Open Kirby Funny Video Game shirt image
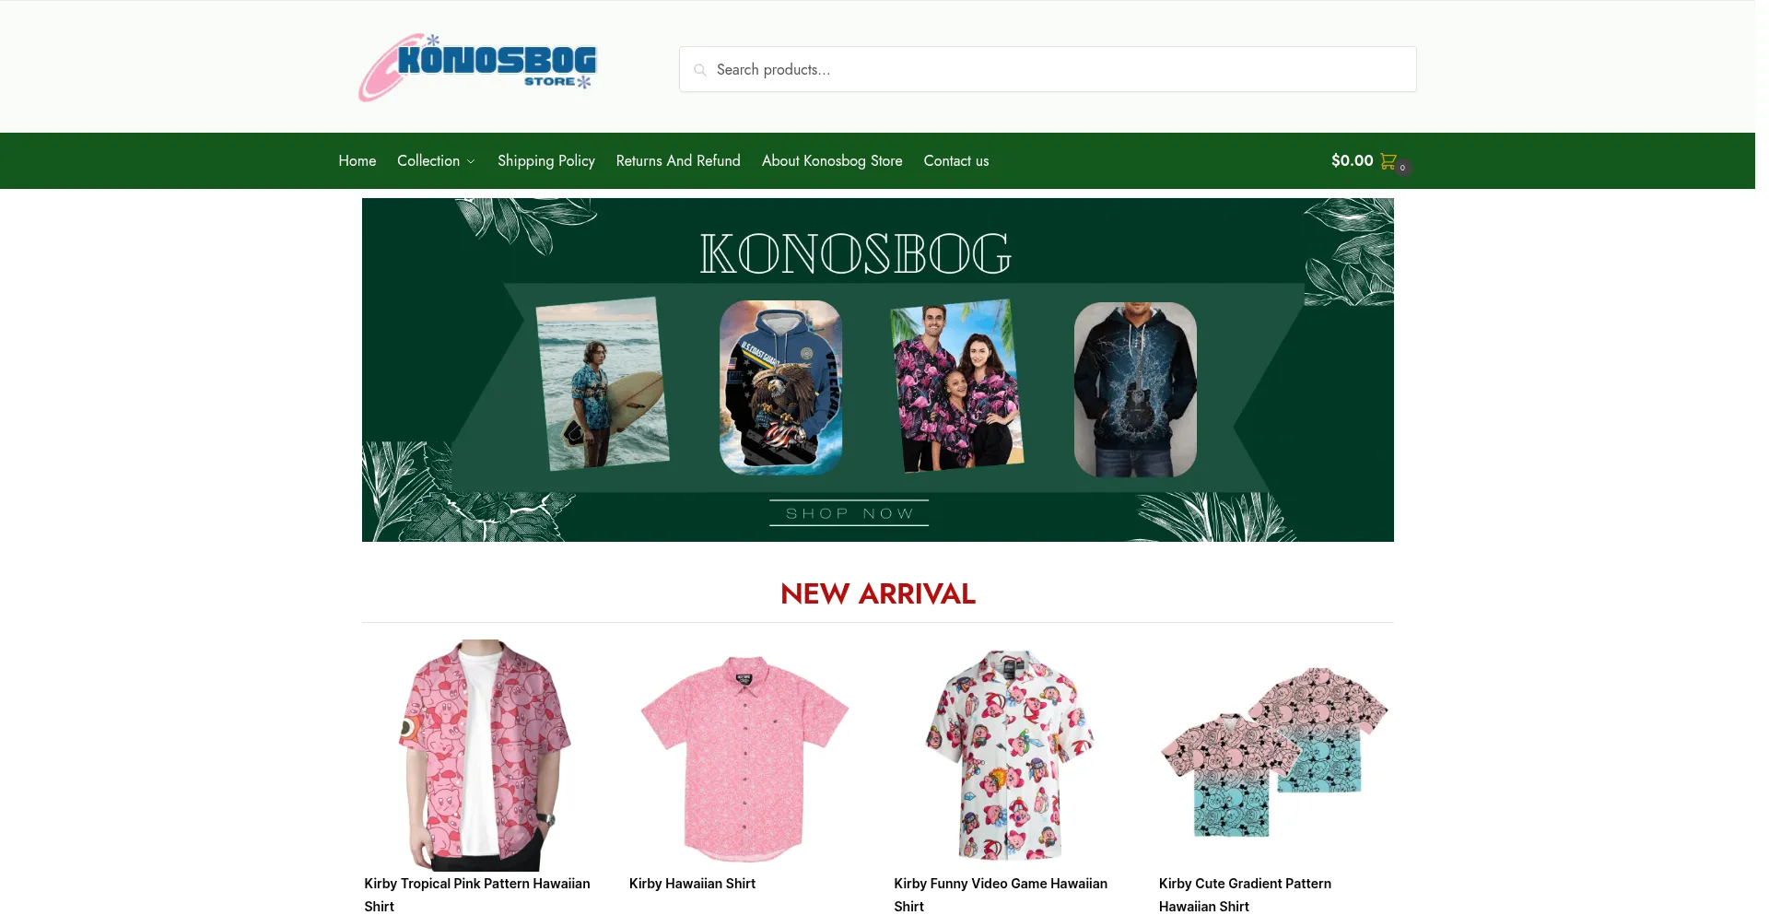Viewport: 1769px width, 915px height. [x=1010, y=755]
